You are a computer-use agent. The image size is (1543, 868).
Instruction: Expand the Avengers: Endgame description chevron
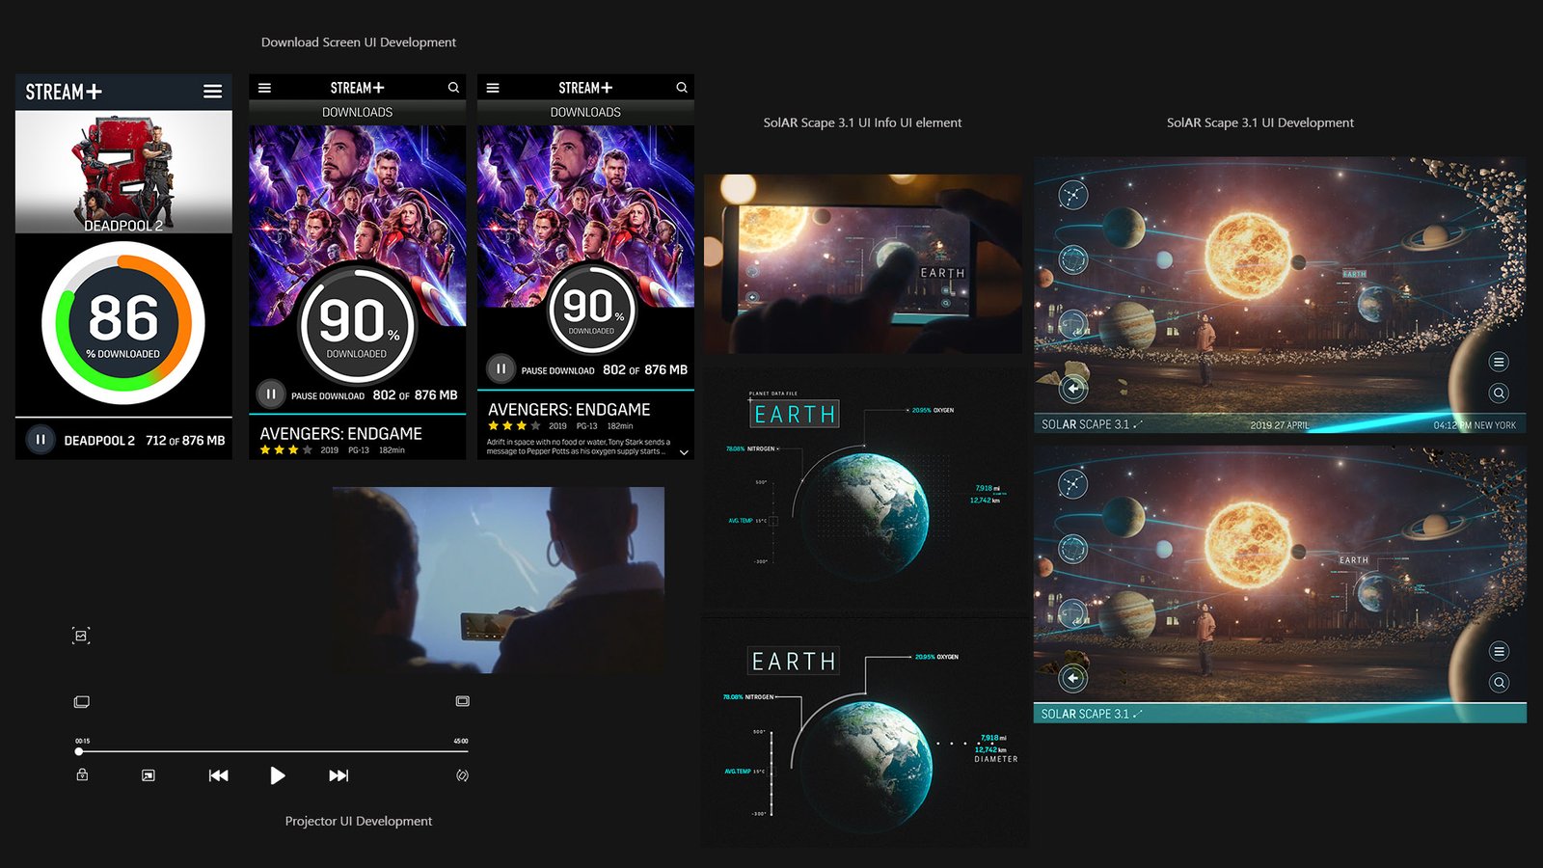684,452
